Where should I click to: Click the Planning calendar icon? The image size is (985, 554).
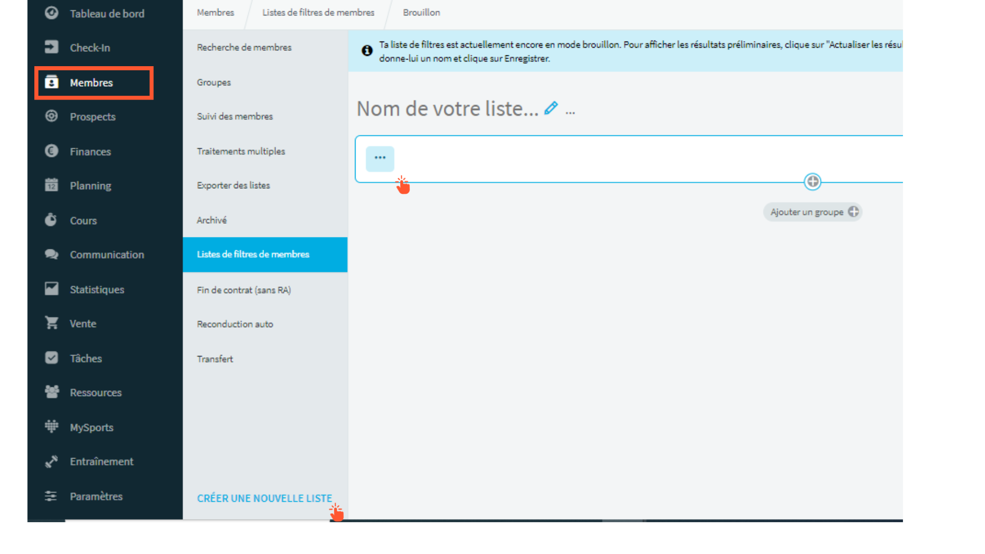click(51, 185)
